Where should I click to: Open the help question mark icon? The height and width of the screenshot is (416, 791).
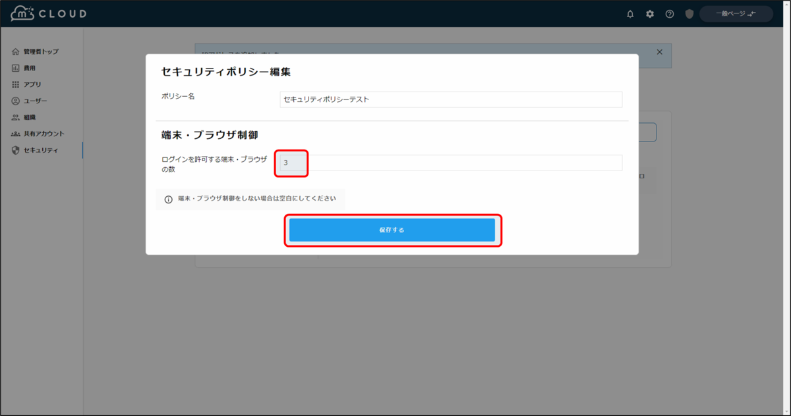coord(670,13)
